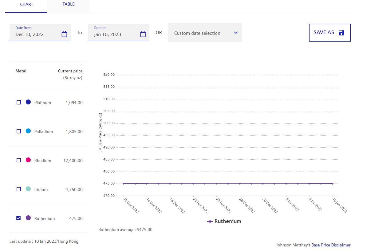Uncheck the Ruthenium checkbox
Image resolution: width=367 pixels, height=252 pixels.
click(x=18, y=218)
